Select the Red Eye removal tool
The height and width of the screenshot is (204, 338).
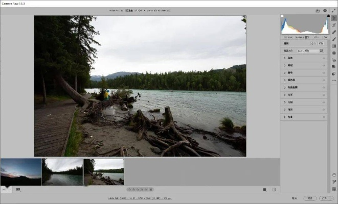click(334, 60)
